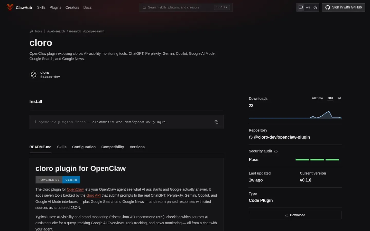The image size is (370, 231).
Task: Open the Versions tab
Action: pos(137,147)
